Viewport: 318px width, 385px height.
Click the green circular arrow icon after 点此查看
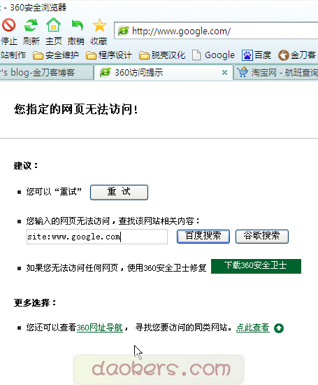point(279,328)
